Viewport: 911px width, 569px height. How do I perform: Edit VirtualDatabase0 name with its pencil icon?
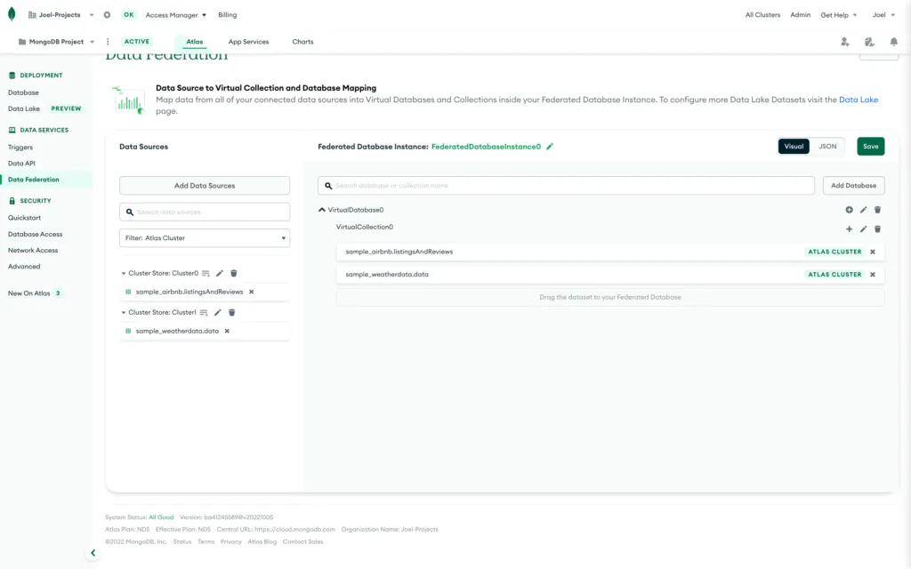863,210
